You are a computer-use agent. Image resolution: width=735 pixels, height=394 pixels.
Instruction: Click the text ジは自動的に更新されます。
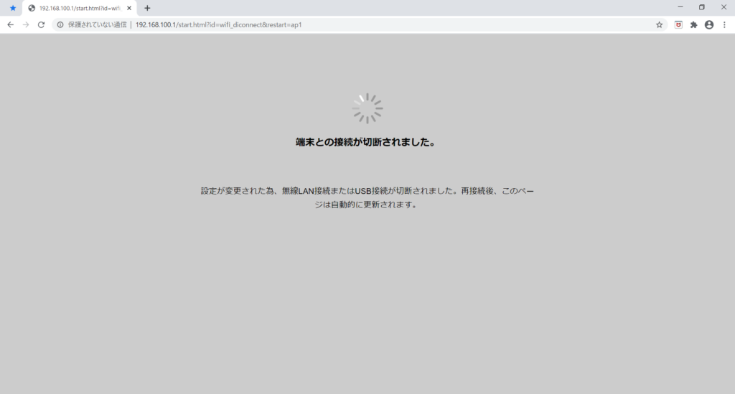tap(367, 205)
